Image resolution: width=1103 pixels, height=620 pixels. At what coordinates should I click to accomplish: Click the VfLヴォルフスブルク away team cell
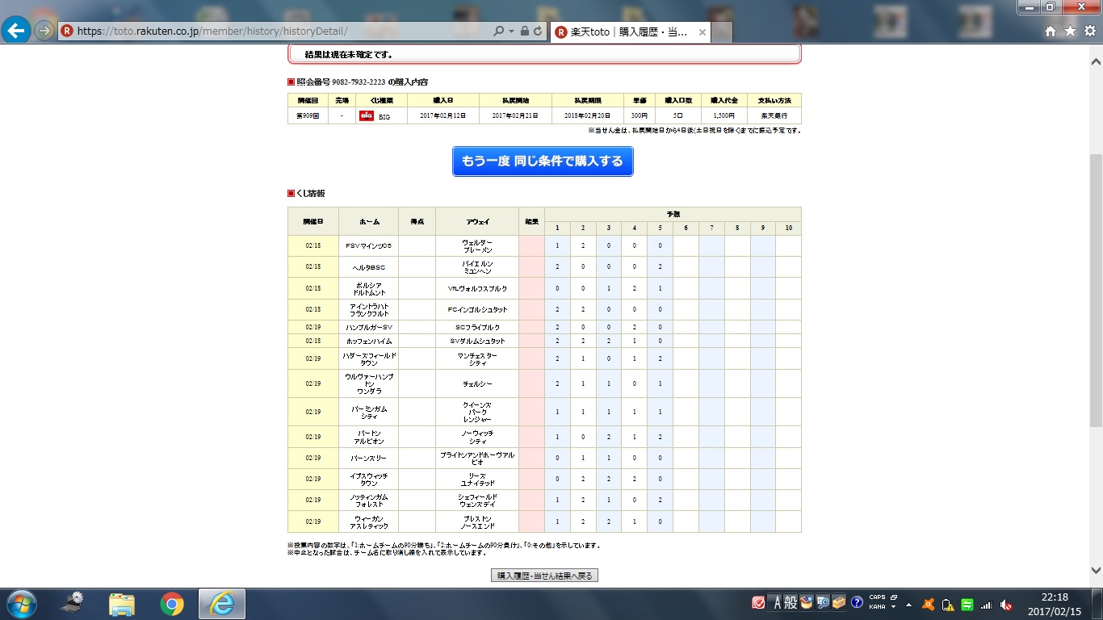(477, 288)
